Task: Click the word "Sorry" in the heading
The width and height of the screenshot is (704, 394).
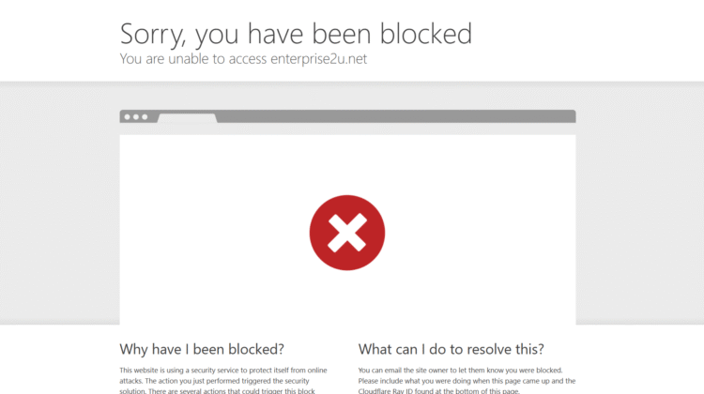Action: pos(152,34)
